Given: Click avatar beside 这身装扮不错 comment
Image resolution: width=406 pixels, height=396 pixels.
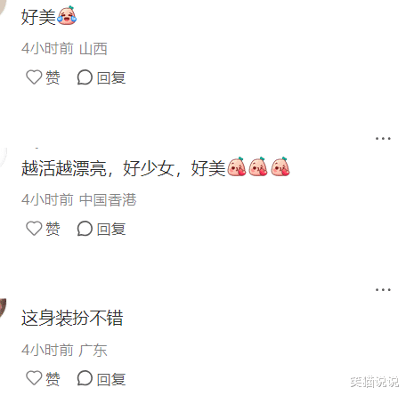Looking at the screenshot, I should 3,309.
